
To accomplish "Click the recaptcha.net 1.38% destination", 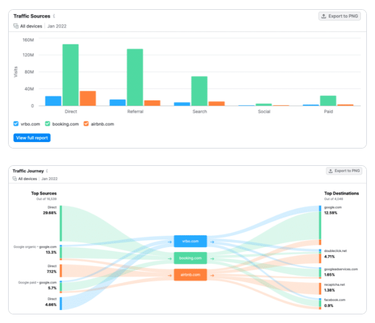I will 334,287.
